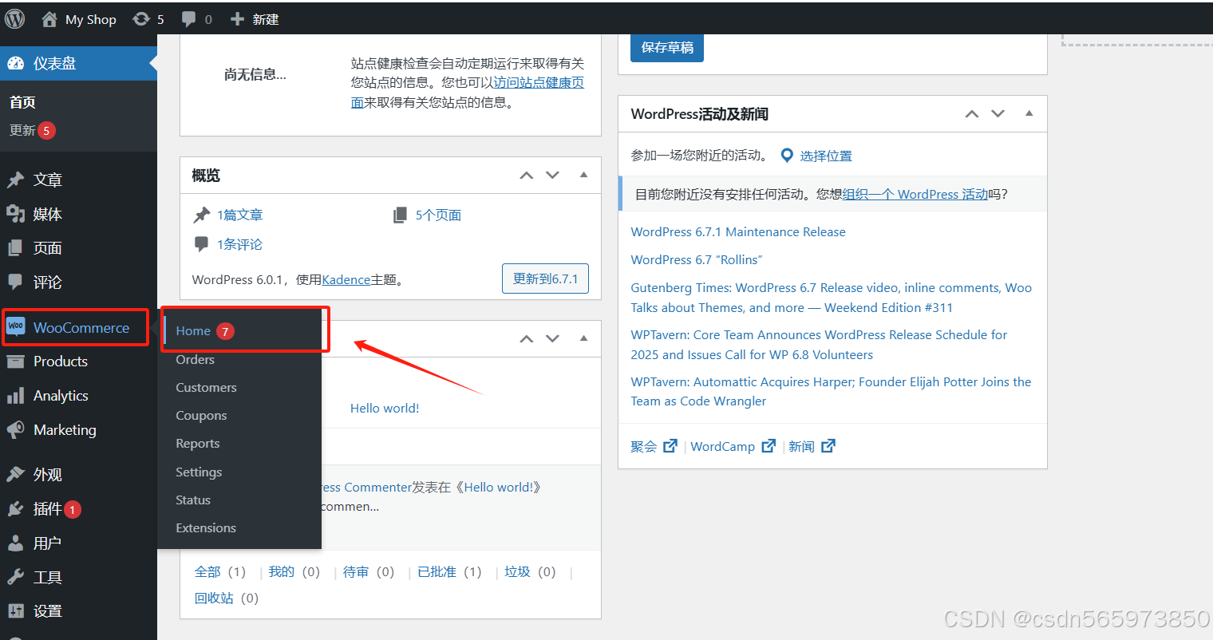The height and width of the screenshot is (640, 1213).
Task: Open WPTavern Automattic Acquires Harper link
Action: tap(831, 392)
